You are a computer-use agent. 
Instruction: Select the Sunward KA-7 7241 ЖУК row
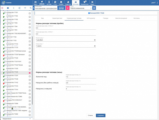click(x=16, y=62)
